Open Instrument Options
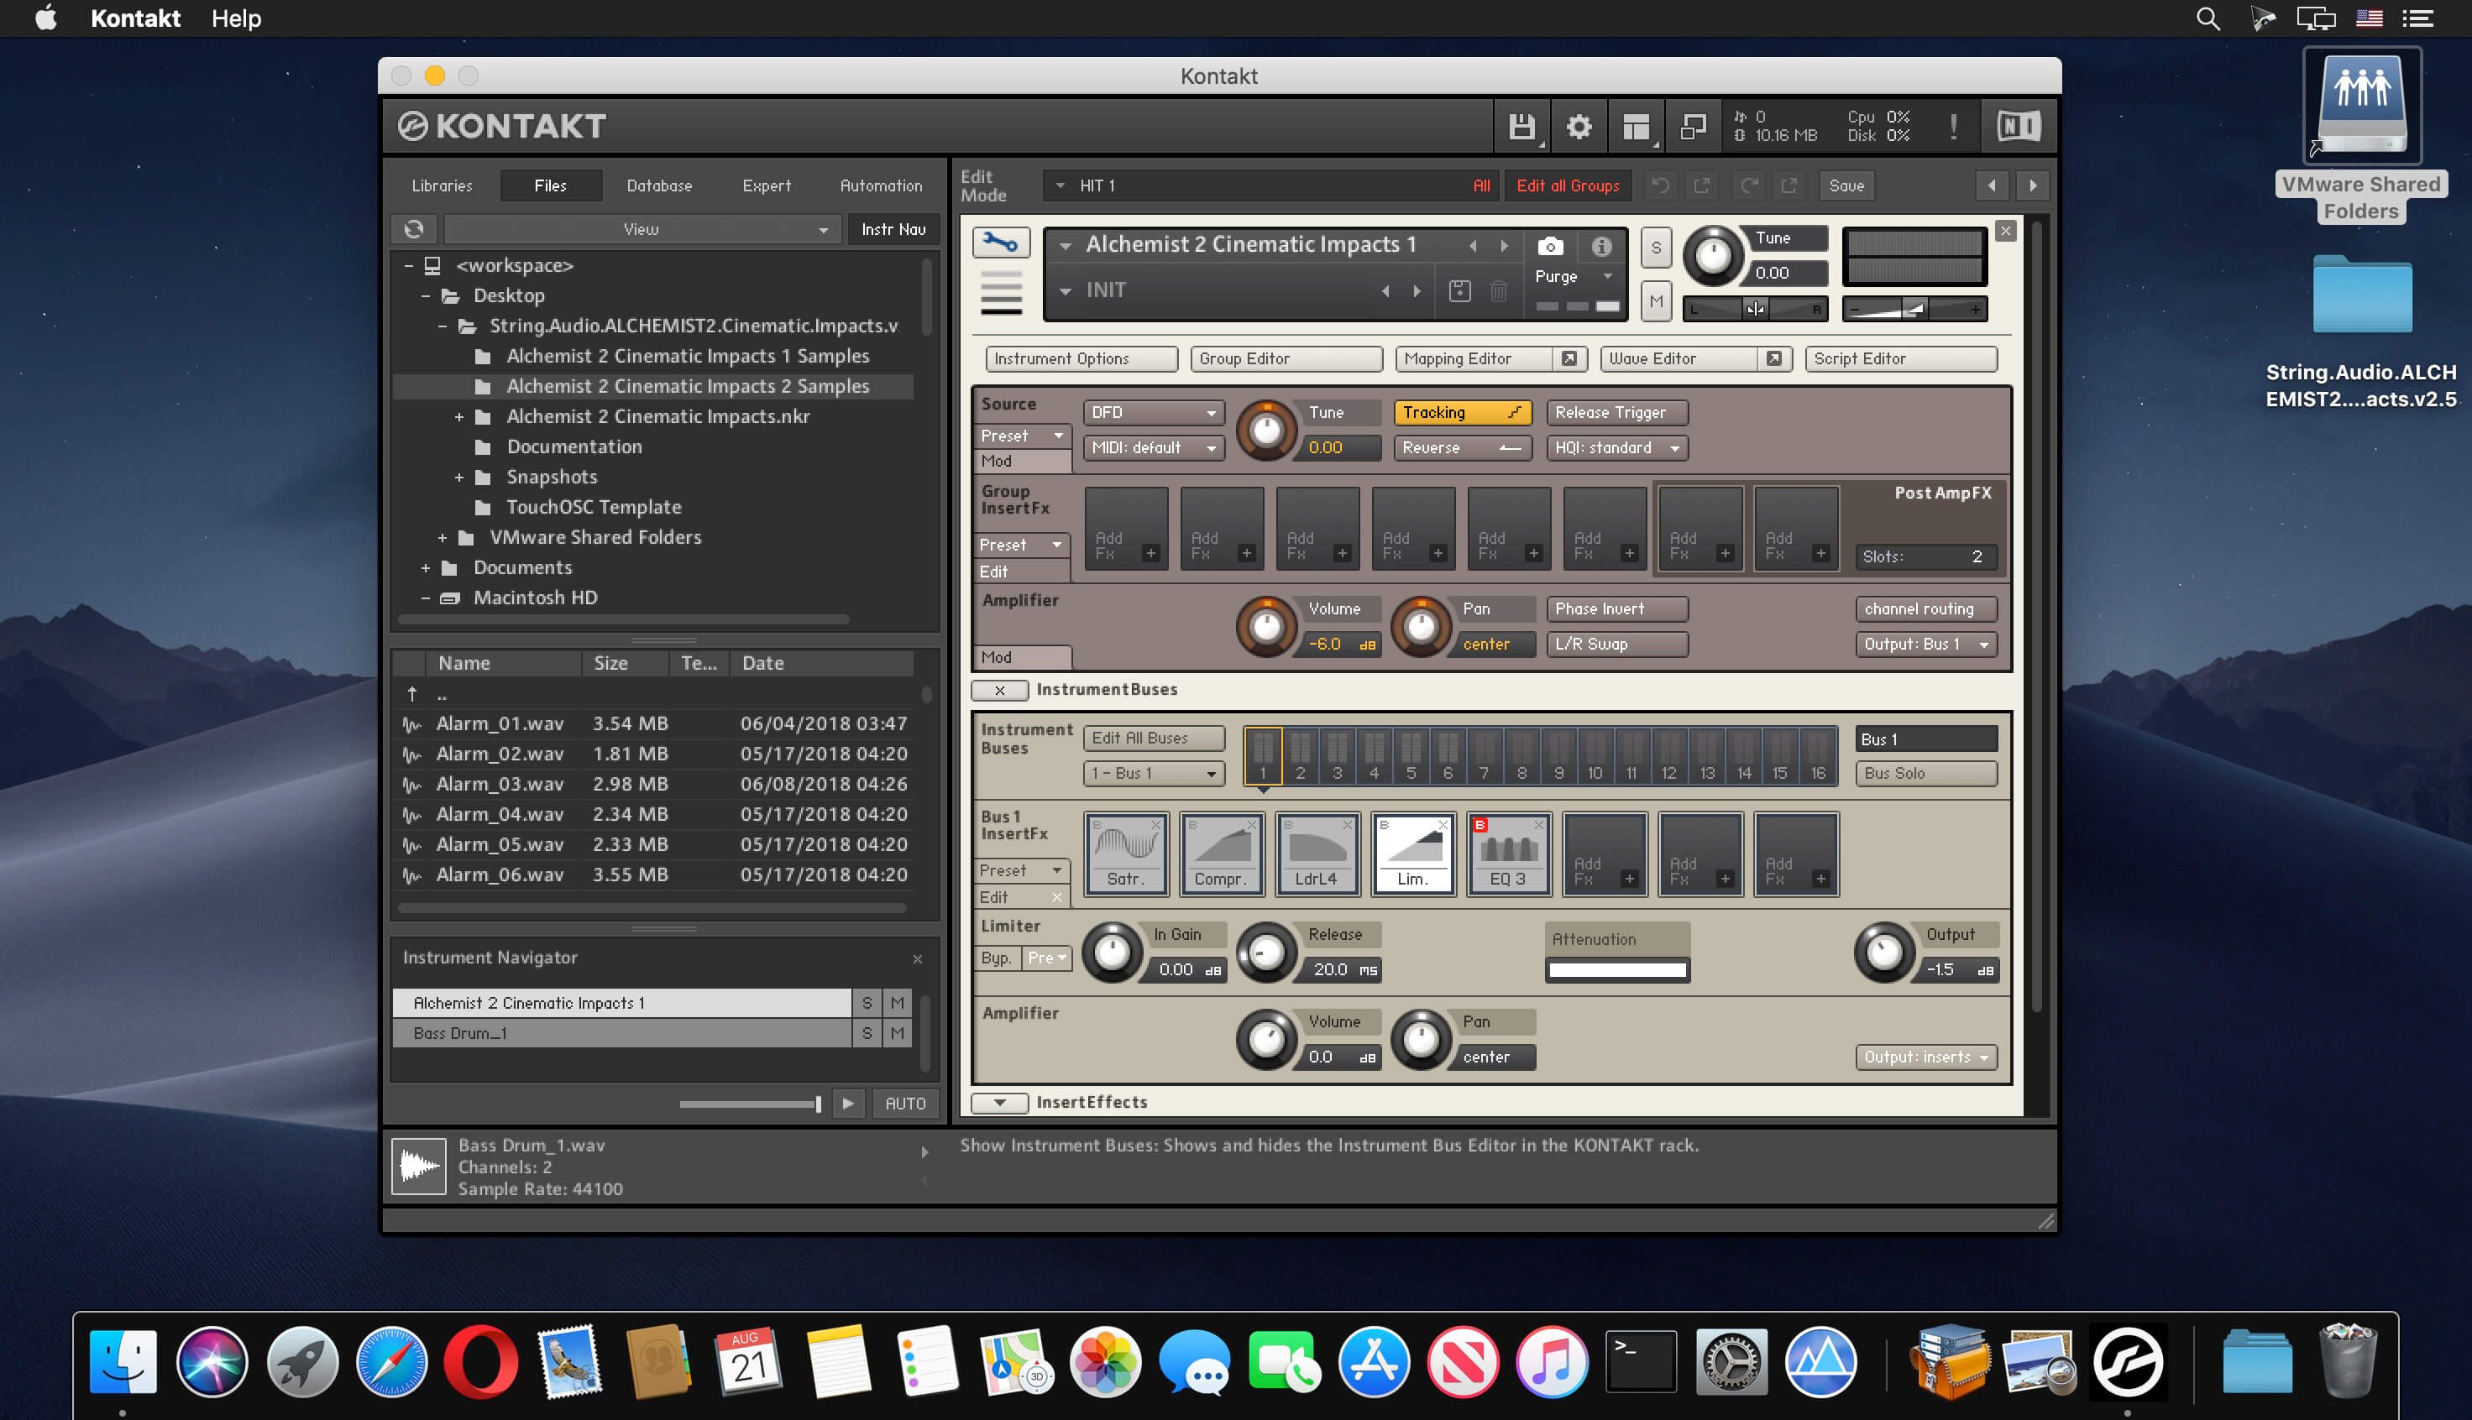The image size is (2472, 1420). tap(1081, 359)
